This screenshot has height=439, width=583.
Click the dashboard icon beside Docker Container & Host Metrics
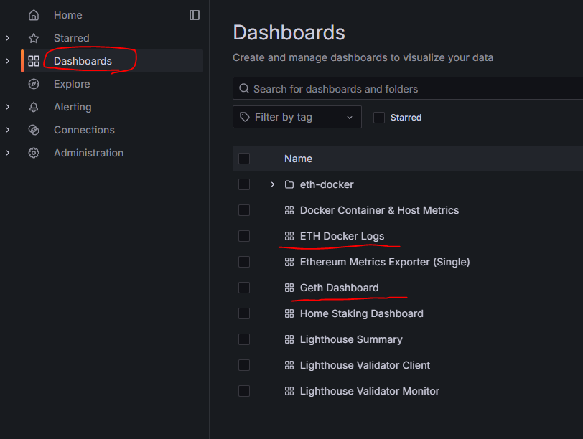tap(289, 210)
